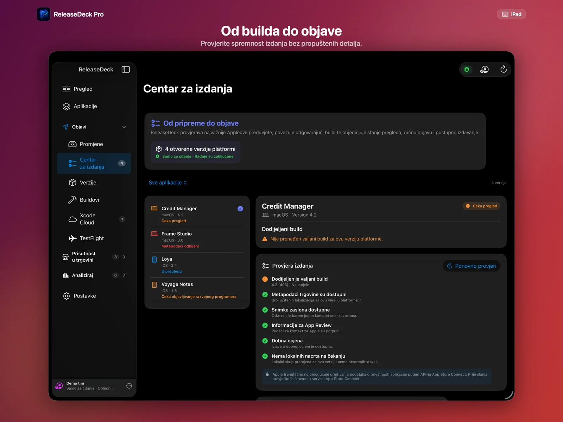Open the Promjene sidebar item
Image resolution: width=563 pixels, height=422 pixels.
(94, 144)
